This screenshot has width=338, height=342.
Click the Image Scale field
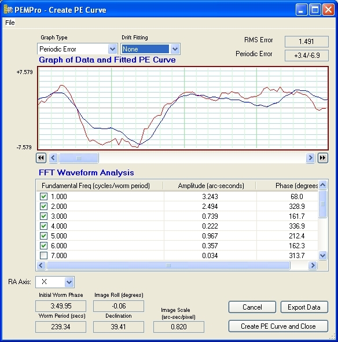(x=179, y=327)
